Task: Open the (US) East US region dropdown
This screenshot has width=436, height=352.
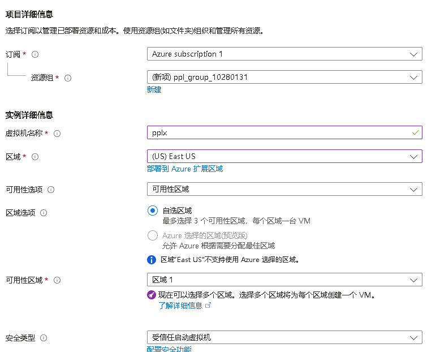Action: (x=284, y=156)
